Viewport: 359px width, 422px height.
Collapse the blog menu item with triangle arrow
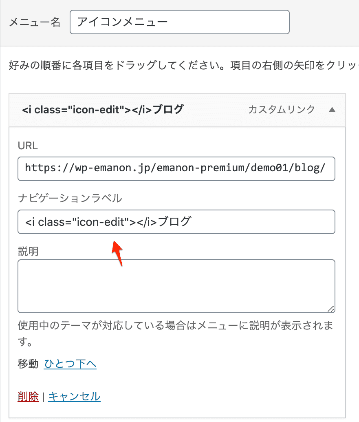click(x=332, y=110)
